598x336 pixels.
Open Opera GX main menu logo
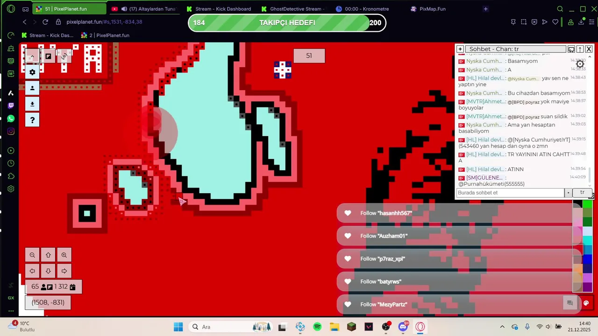(11, 9)
